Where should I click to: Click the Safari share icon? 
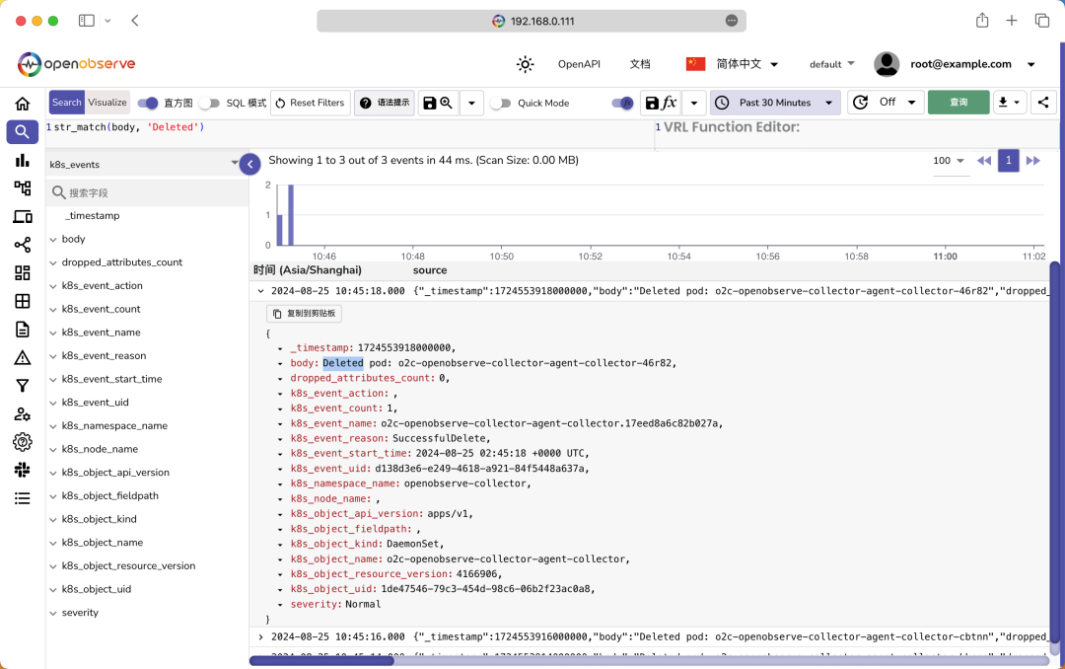982,21
